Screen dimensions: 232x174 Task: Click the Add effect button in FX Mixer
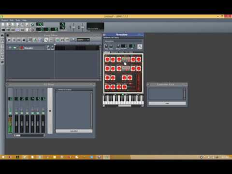[x=74, y=131]
